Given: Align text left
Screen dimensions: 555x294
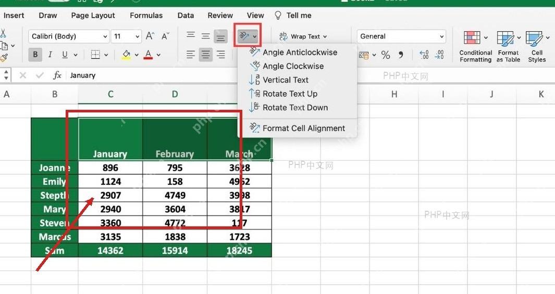Looking at the screenshot, I should tap(191, 55).
